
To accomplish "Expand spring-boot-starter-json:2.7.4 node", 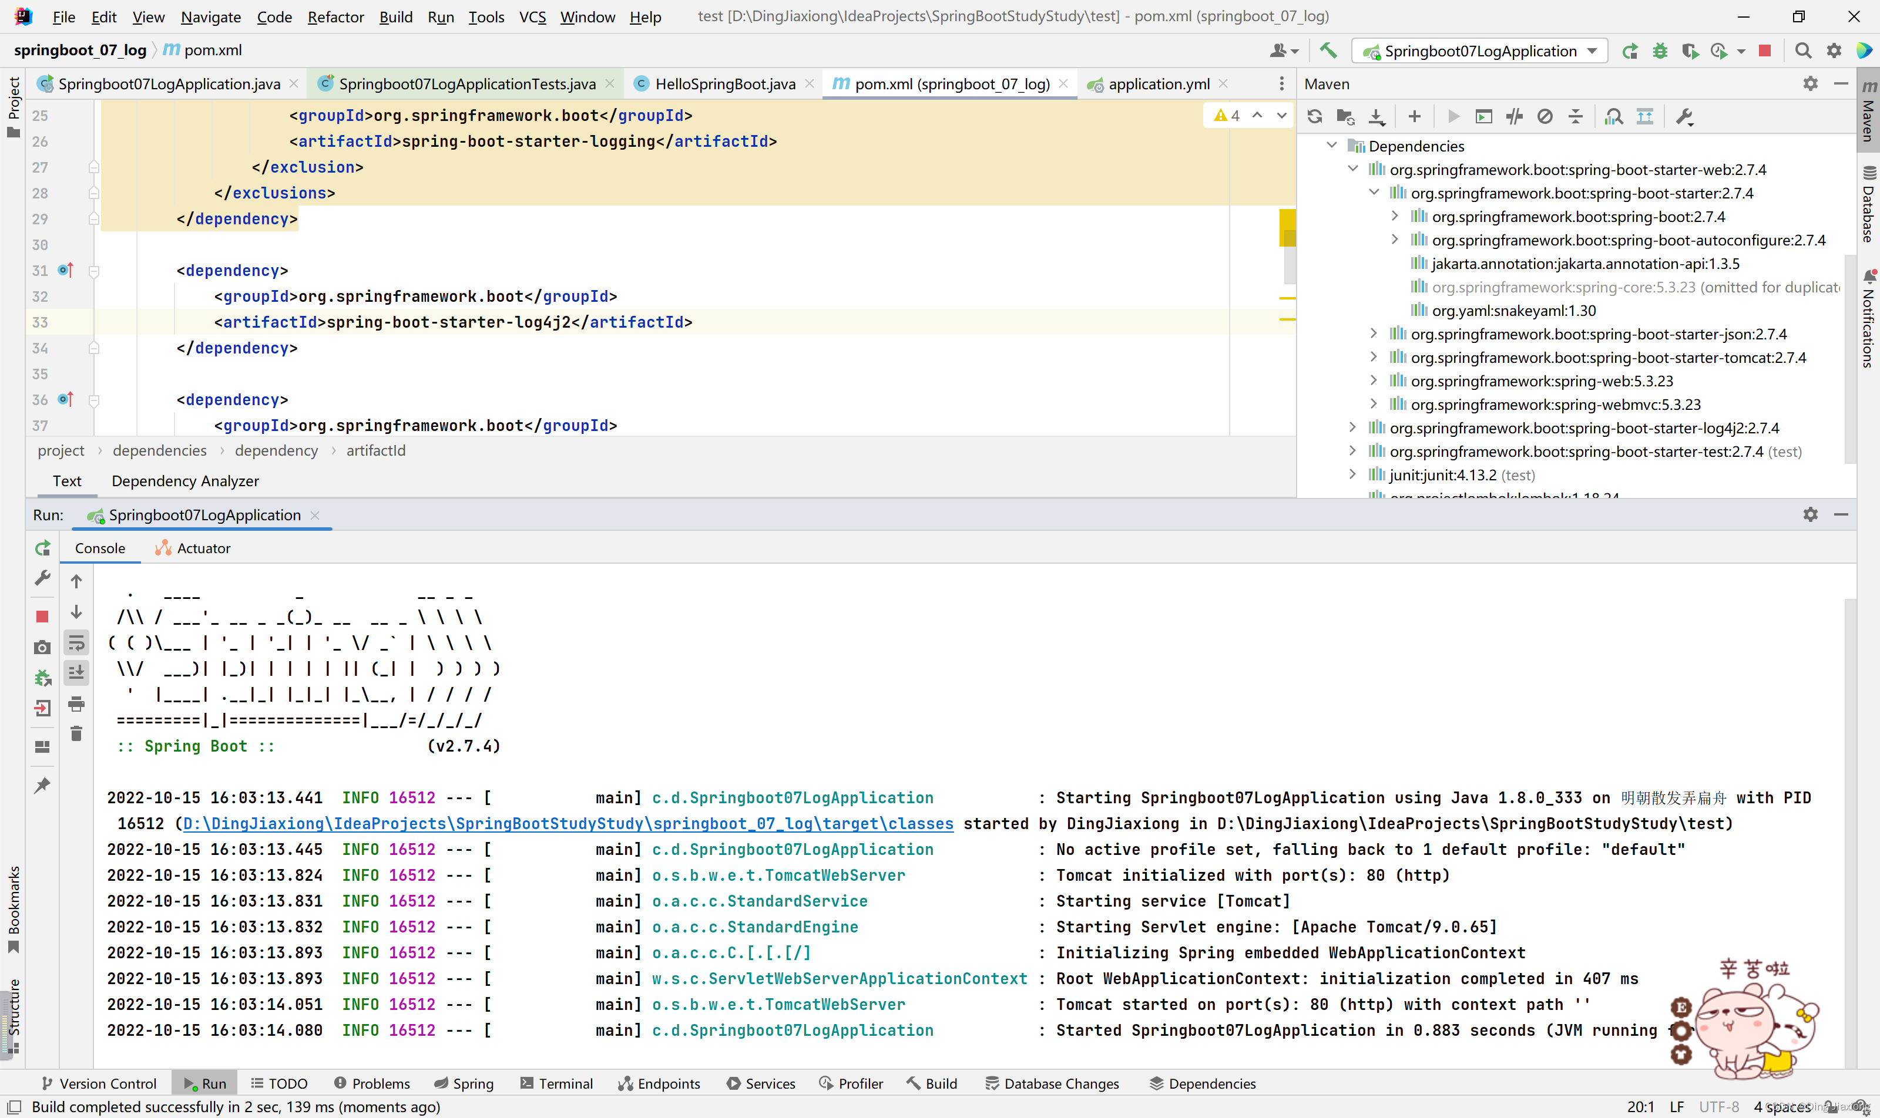I will (x=1374, y=334).
